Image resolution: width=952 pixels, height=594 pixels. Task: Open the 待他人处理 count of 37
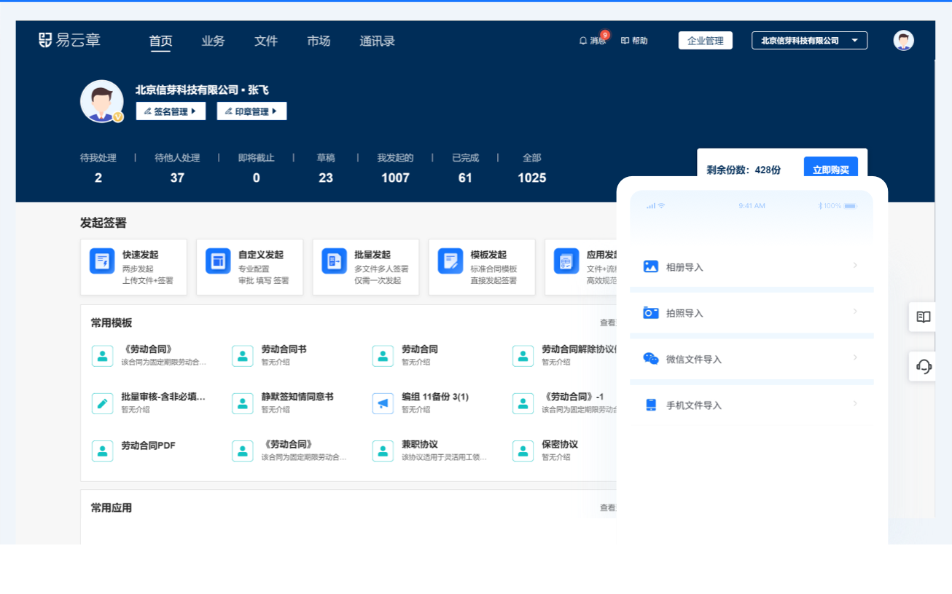click(177, 178)
